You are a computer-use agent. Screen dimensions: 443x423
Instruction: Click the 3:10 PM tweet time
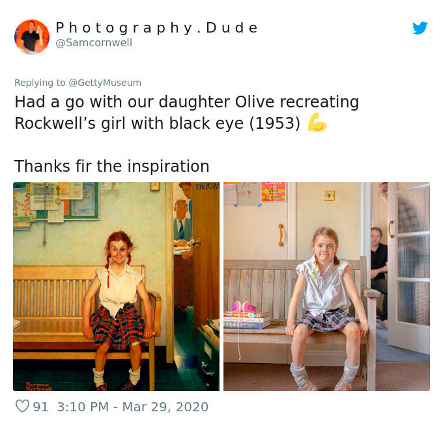pos(83,407)
